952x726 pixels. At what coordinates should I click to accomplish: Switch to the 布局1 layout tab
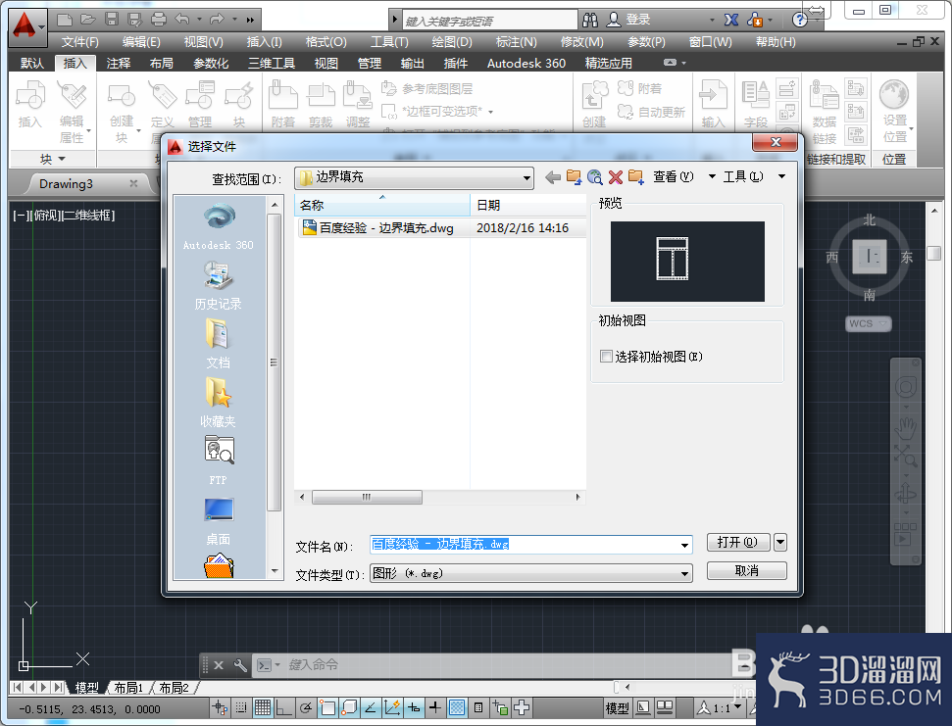click(x=128, y=688)
